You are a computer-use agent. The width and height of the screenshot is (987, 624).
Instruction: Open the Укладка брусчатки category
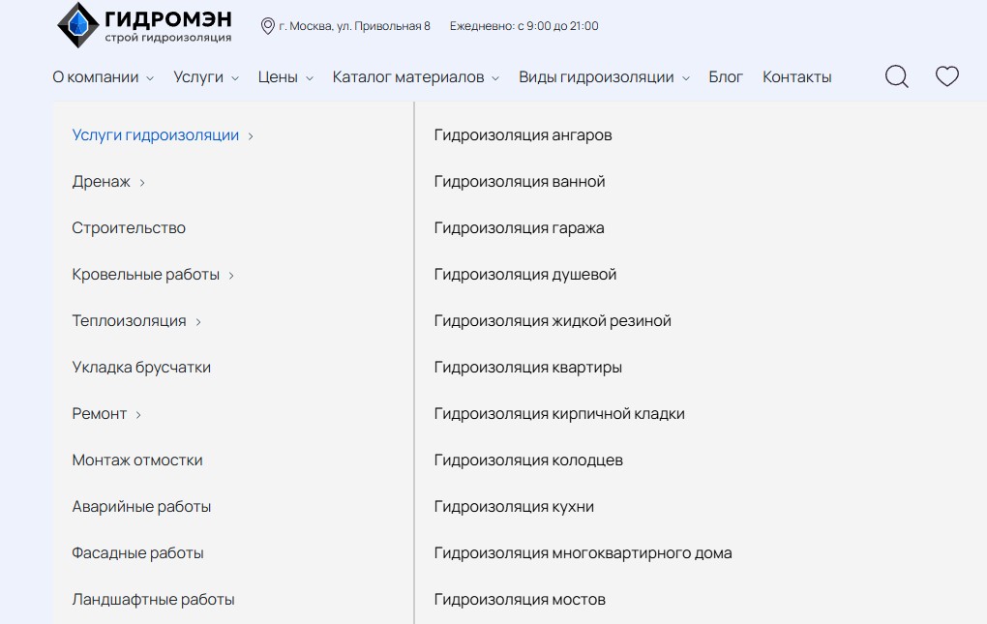pos(141,368)
